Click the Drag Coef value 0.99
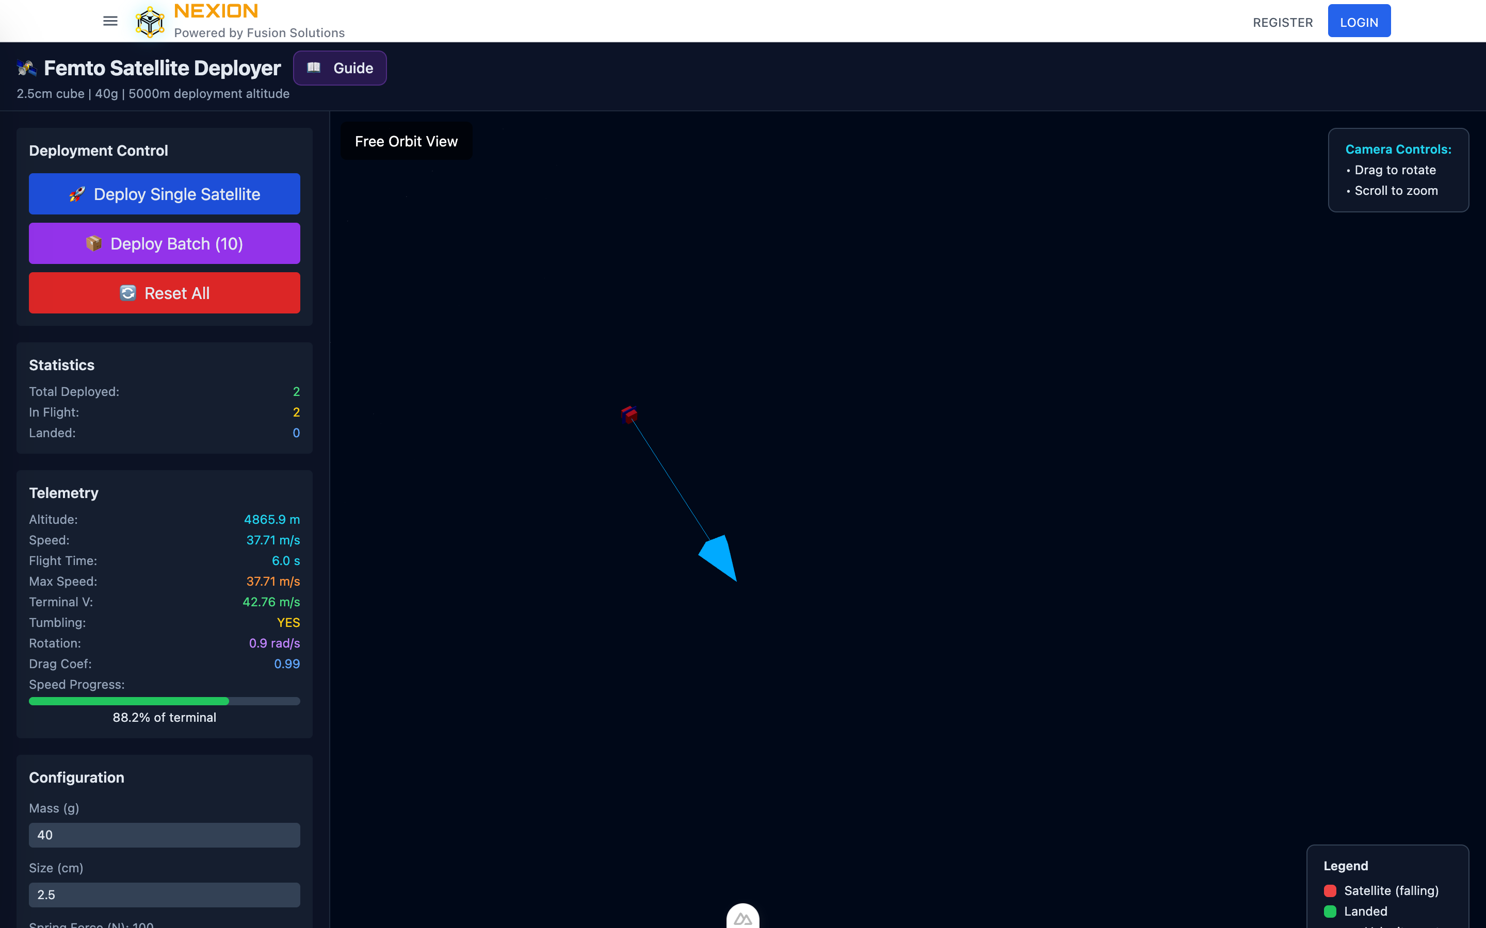Viewport: 1486px width, 928px height. coord(287,664)
